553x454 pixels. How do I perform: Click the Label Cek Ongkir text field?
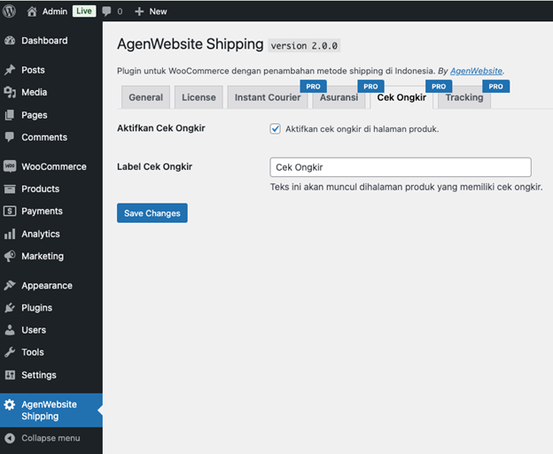[400, 167]
